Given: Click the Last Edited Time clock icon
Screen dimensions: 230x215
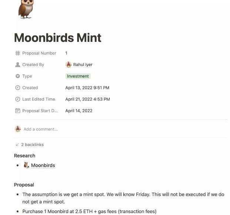Looking at the screenshot, I should click(18, 99).
